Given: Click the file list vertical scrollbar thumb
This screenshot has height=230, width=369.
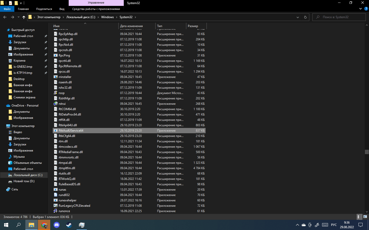Looking at the screenshot, I should point(367,152).
